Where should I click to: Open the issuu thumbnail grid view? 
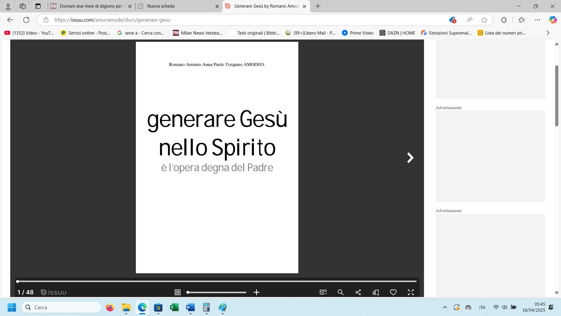(x=177, y=292)
